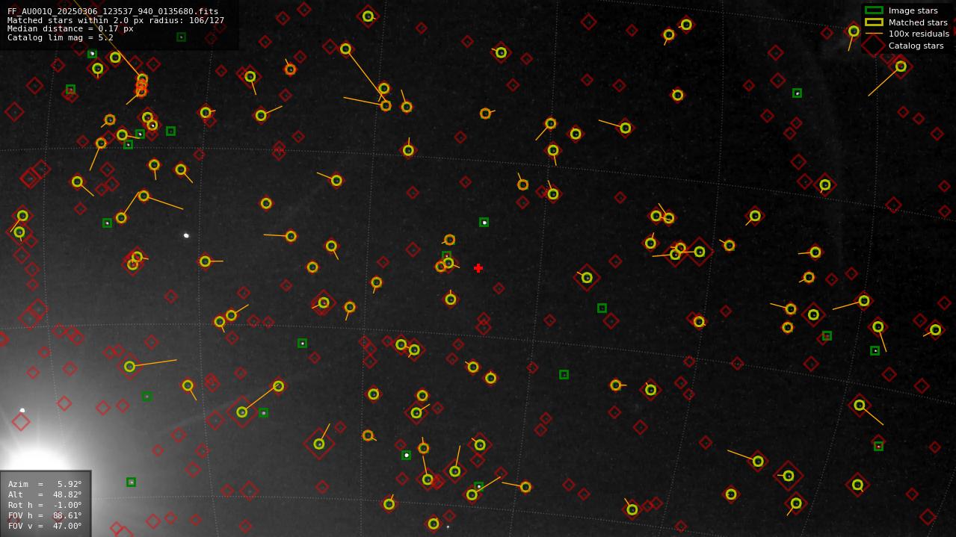Select the 'Matched stars' legend label
Viewport: 956px width, 537px height.
918,22
